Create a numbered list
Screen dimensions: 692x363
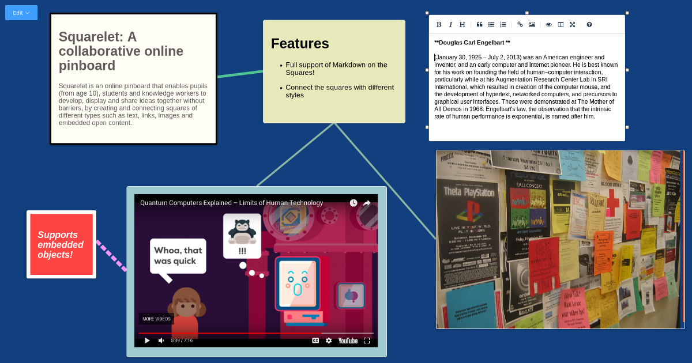tap(503, 25)
